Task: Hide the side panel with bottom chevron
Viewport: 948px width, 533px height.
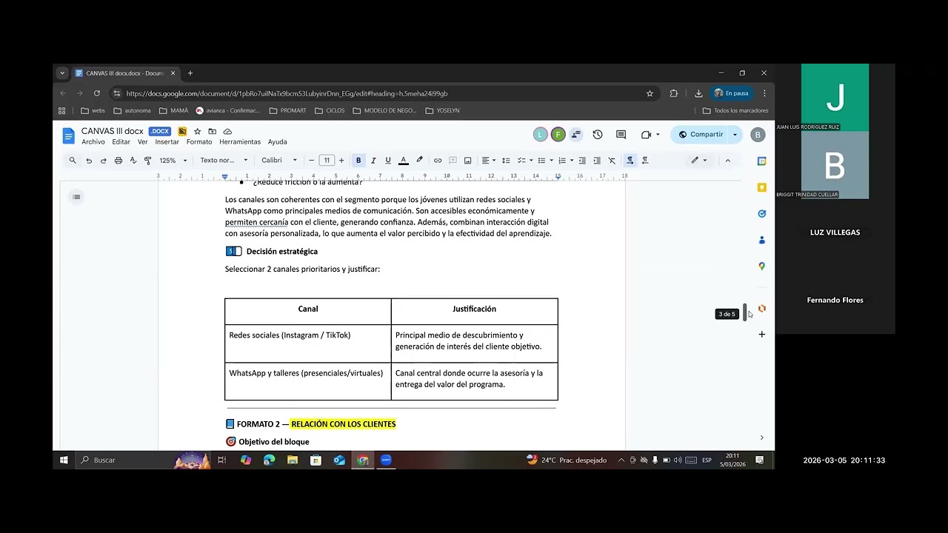Action: pos(761,438)
